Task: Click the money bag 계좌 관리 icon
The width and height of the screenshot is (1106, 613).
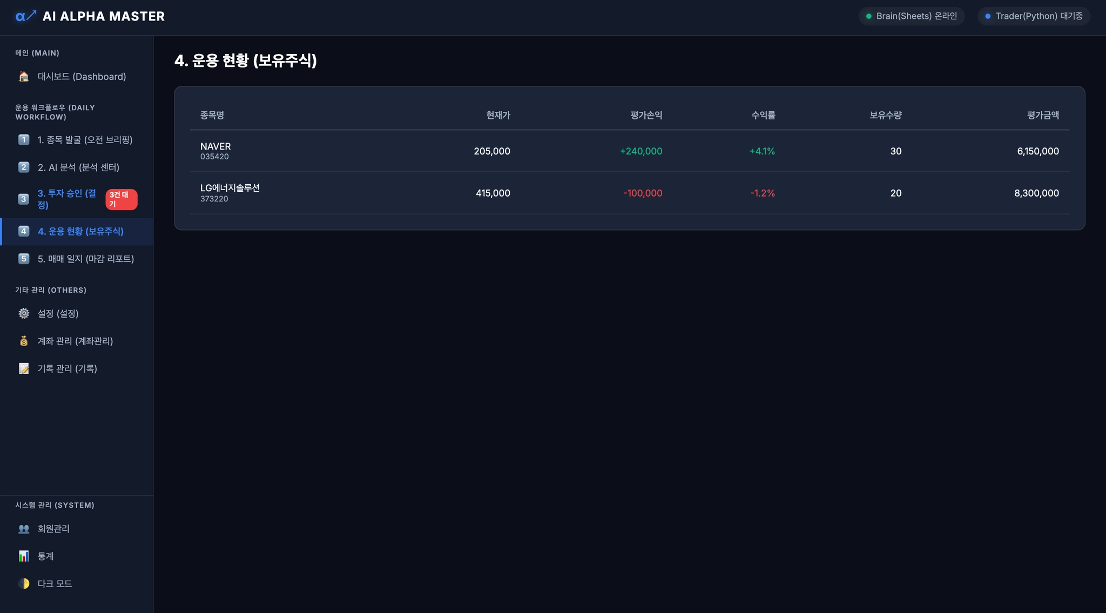Action: (24, 341)
